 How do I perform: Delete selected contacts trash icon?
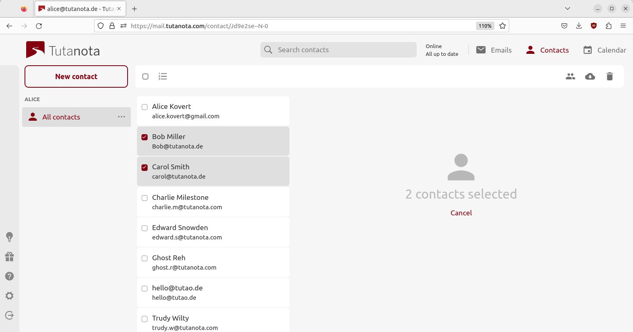click(x=610, y=76)
